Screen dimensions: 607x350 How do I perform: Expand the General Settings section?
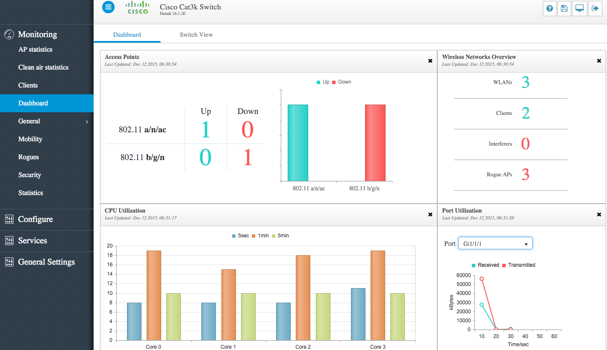click(46, 262)
